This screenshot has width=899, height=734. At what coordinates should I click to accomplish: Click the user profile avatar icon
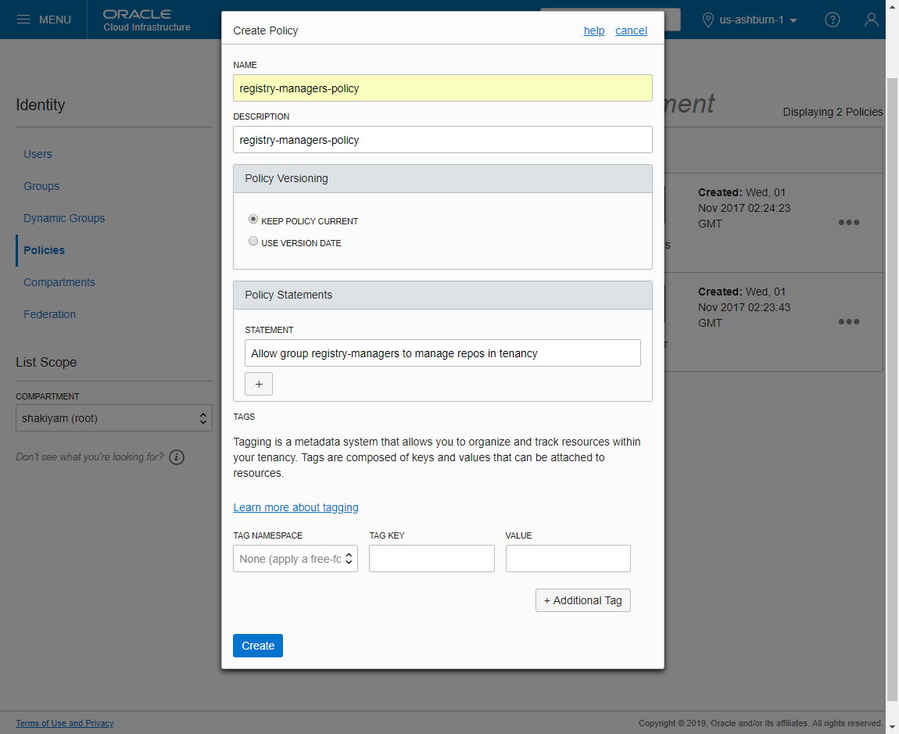[x=871, y=20]
